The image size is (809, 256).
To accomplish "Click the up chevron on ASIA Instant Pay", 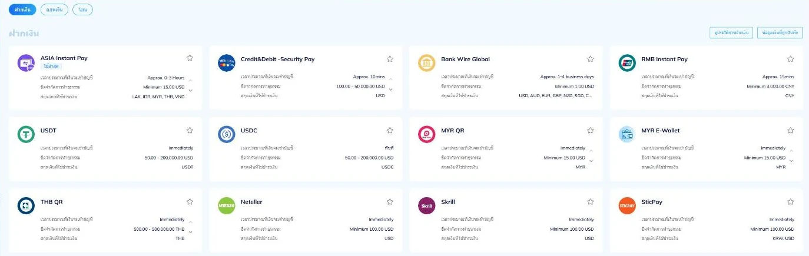I will point(190,80).
